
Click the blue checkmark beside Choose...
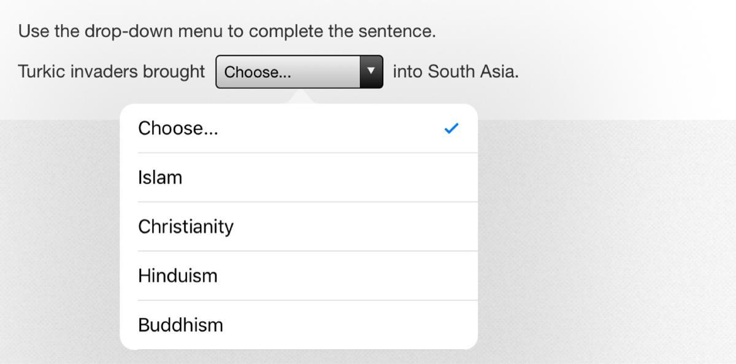pos(451,128)
